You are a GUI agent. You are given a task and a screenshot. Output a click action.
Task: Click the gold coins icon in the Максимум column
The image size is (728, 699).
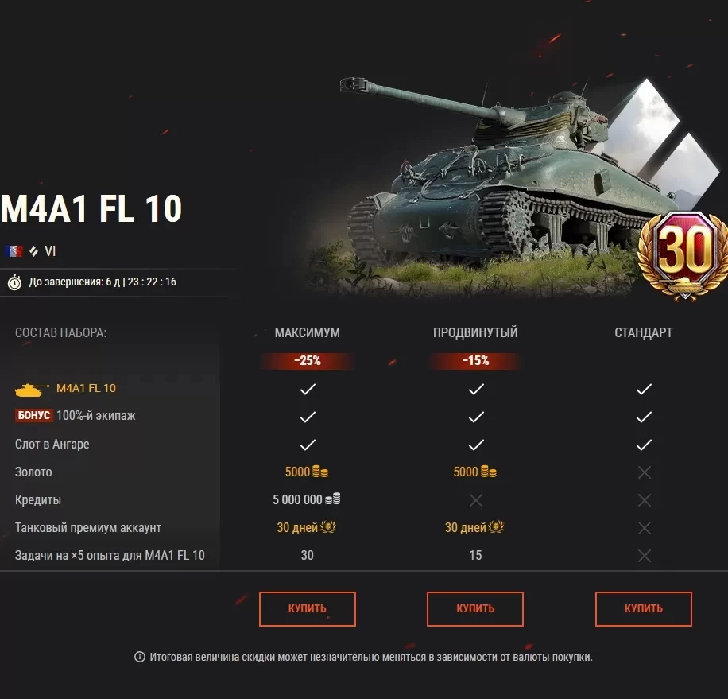pyautogui.click(x=320, y=472)
